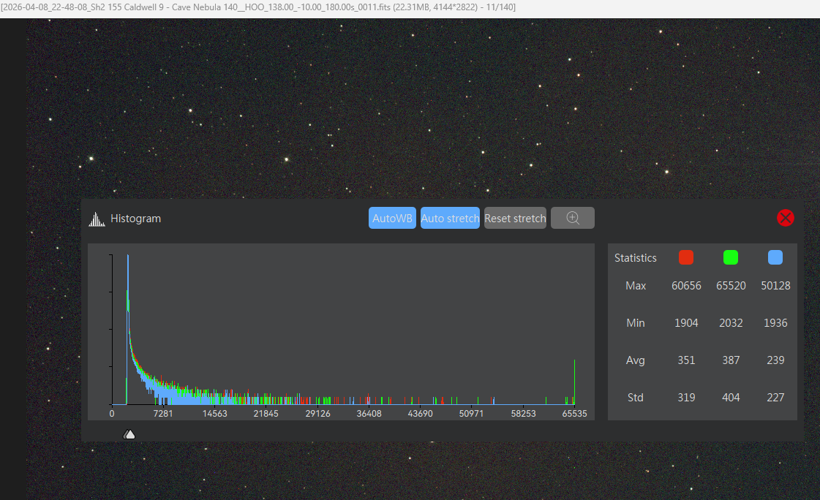Image resolution: width=820 pixels, height=500 pixels.
Task: Close the Histogram panel with the red X
Action: [x=786, y=218]
